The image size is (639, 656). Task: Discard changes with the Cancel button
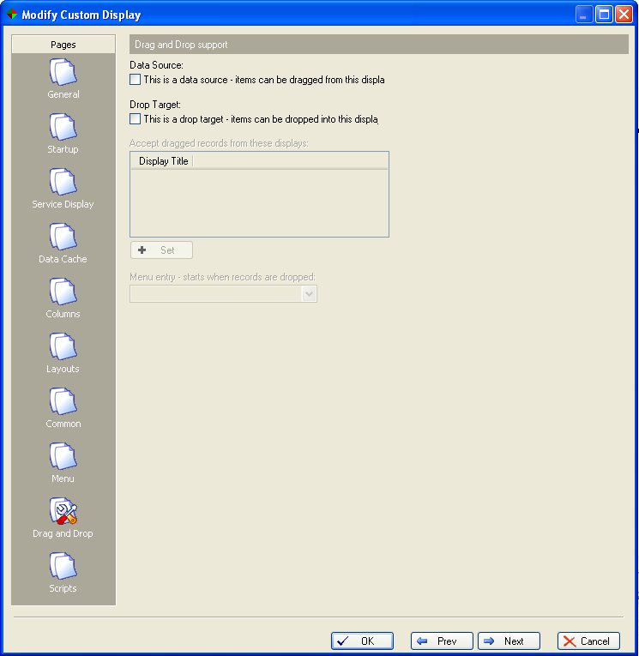click(588, 641)
